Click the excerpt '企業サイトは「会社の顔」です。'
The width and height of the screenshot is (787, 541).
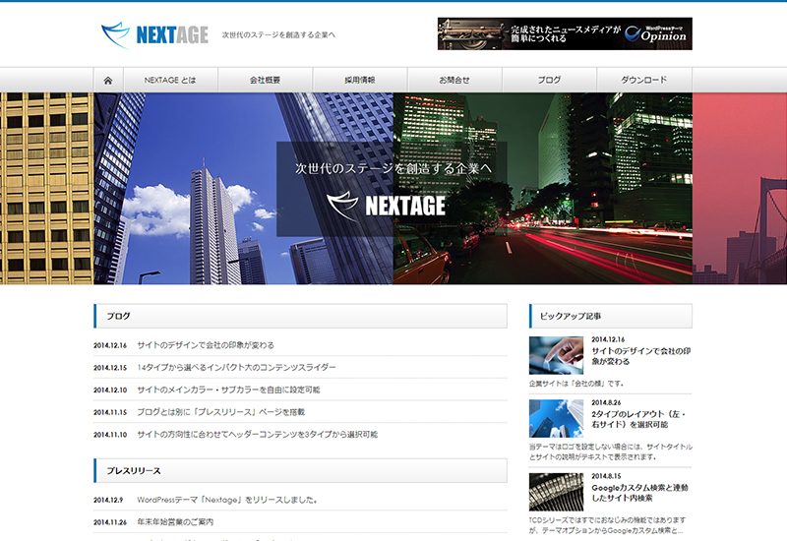coord(576,384)
